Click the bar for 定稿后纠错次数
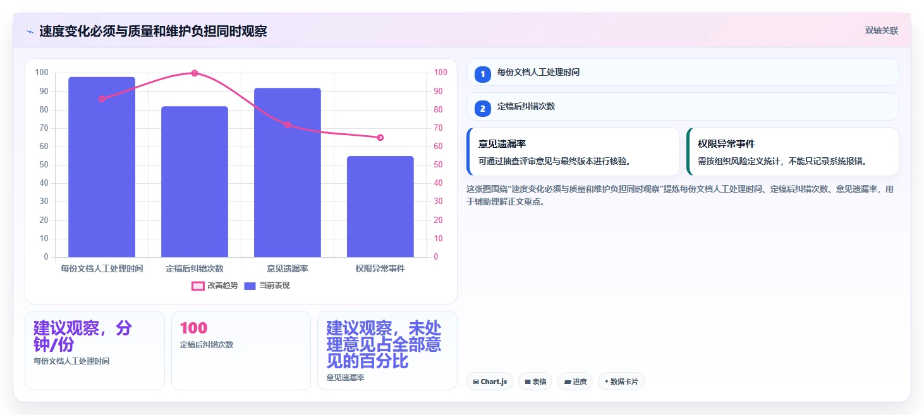This screenshot has height=415, width=924. (x=195, y=182)
